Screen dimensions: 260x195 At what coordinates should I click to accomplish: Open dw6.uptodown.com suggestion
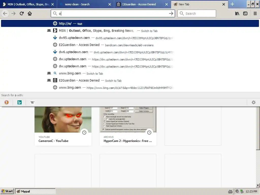130,52
